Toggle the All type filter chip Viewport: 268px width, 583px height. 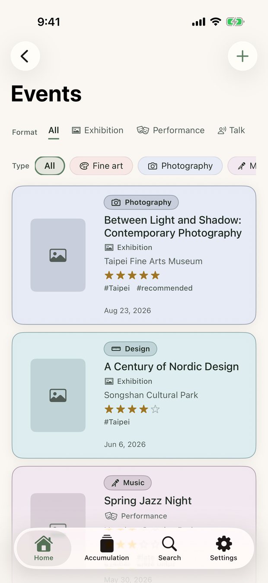[x=50, y=166]
